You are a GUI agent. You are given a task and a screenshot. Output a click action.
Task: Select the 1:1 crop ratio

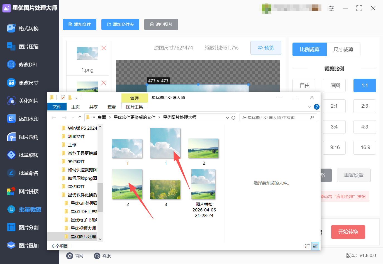point(365,85)
